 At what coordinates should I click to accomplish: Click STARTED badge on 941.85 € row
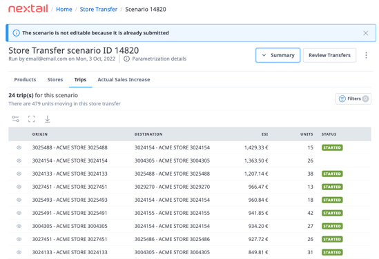pos(332,213)
